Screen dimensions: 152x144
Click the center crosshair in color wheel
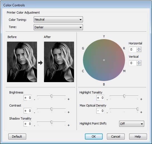coord(104,60)
